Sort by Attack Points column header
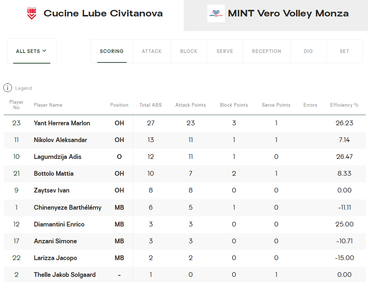 (191, 105)
